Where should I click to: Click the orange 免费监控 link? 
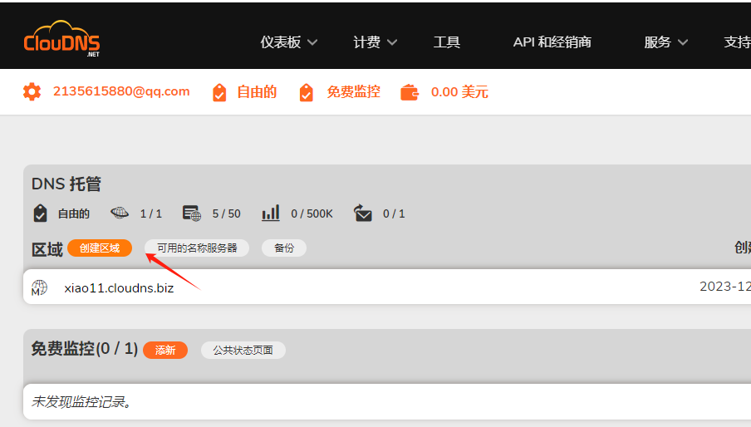(353, 92)
